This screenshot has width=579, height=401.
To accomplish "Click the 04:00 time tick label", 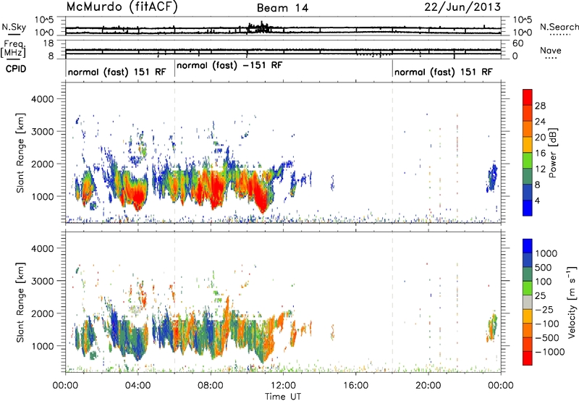I will pos(138,386).
